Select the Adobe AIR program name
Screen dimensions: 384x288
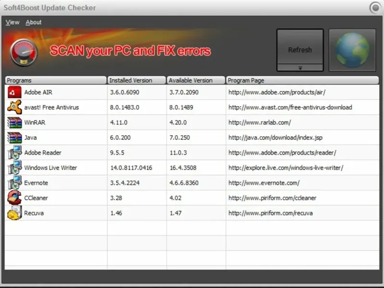click(x=38, y=92)
